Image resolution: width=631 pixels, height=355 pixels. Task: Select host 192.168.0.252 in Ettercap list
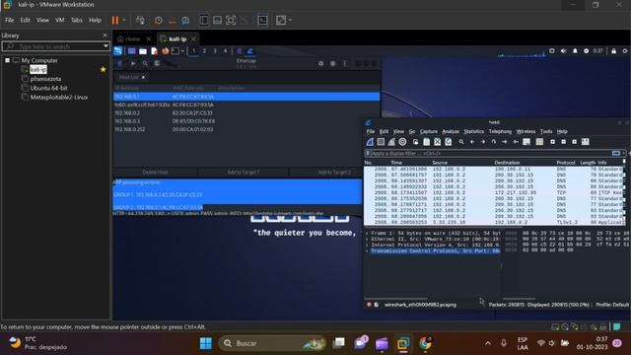[246, 129]
